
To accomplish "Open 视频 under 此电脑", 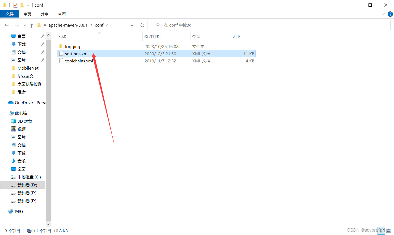I will tap(22, 129).
